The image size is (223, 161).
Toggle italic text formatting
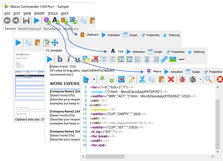69,59
